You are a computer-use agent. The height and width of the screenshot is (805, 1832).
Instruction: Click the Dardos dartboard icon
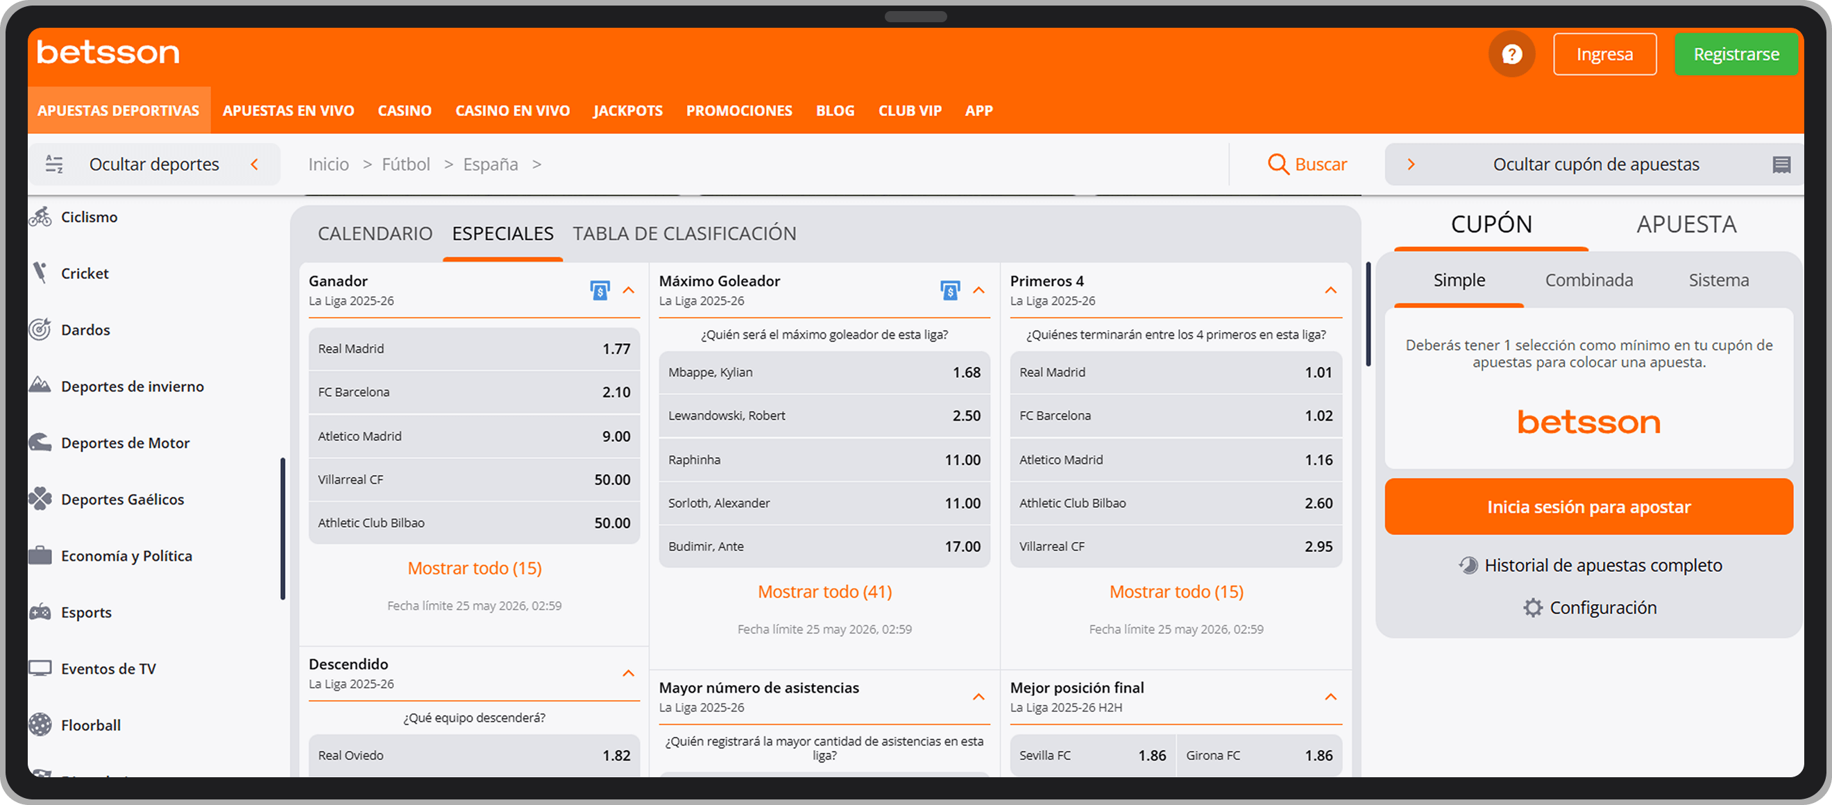pos(40,329)
